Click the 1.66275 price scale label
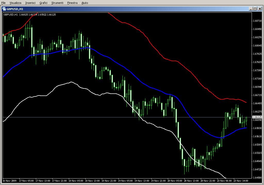 pos(258,111)
